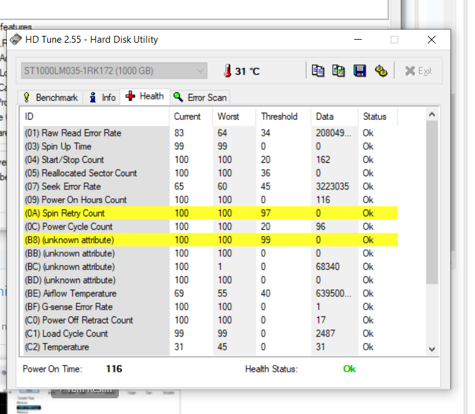The width and height of the screenshot is (475, 414).
Task: Click the Status column header
Action: click(x=377, y=116)
